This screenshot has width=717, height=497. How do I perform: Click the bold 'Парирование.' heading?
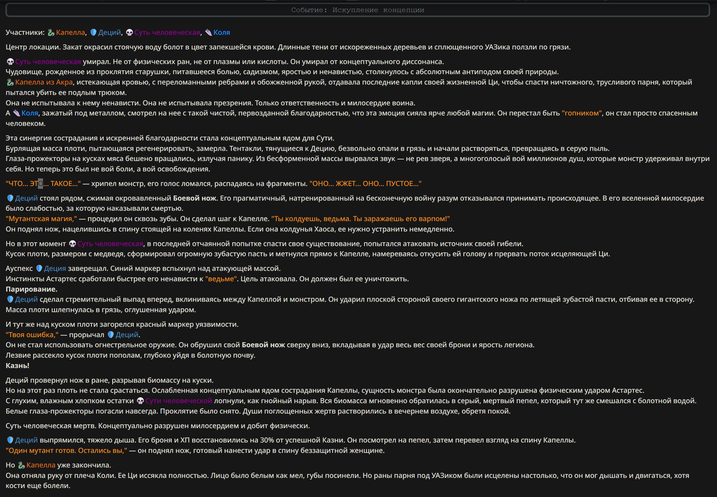coord(31,289)
